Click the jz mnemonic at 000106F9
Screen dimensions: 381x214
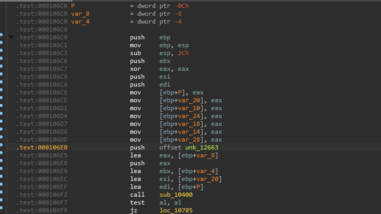(134, 210)
